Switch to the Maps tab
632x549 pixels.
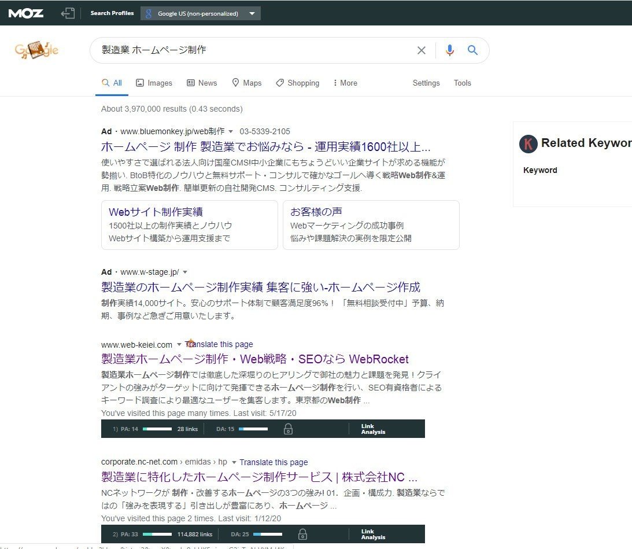(247, 83)
